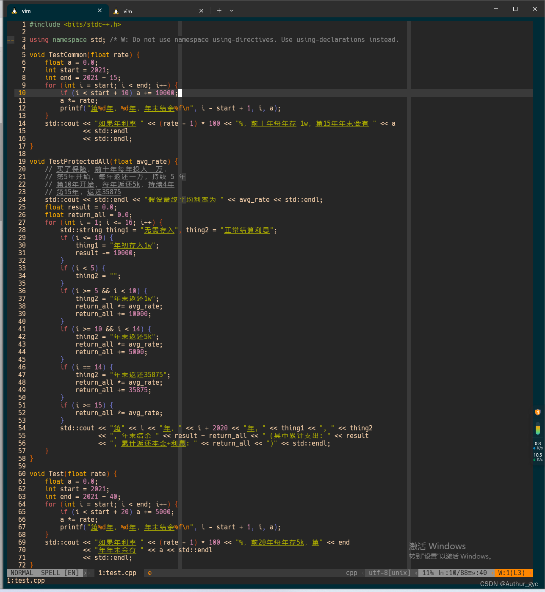
Task: Click NORMAL mode indicator in status line
Action: [x=22, y=573]
